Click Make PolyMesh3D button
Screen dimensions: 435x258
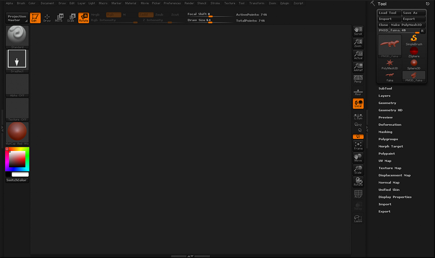[x=408, y=25]
